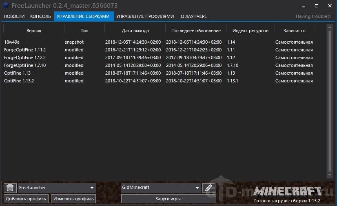Viewport: 337px width, 206px height.
Task: Maximize the FreeLauncher window
Action: pyautogui.click(x=316, y=6)
